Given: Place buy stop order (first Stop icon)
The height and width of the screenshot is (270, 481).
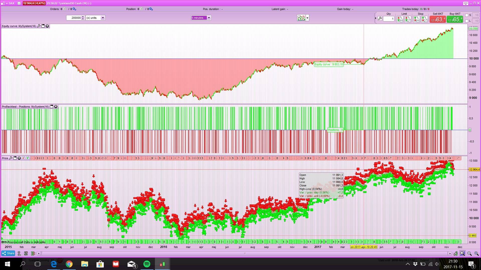Looking at the screenshot, I should (417, 19).
